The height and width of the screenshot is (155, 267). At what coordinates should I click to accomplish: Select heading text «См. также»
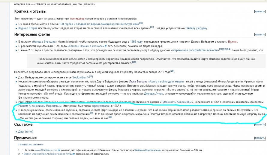click(23, 125)
